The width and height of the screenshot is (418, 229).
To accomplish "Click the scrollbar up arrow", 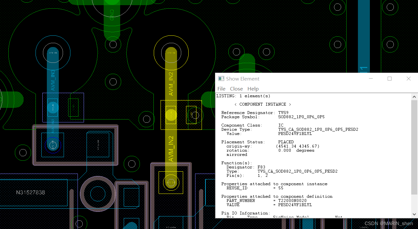I will click(x=414, y=96).
